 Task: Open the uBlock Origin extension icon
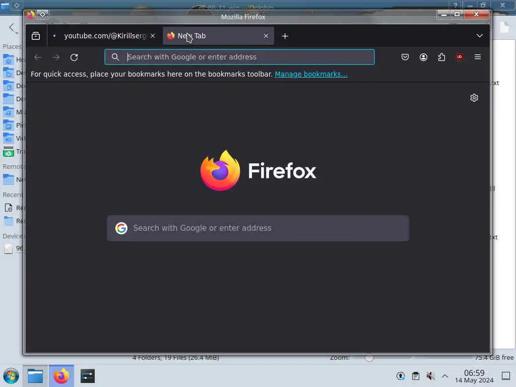click(x=460, y=57)
